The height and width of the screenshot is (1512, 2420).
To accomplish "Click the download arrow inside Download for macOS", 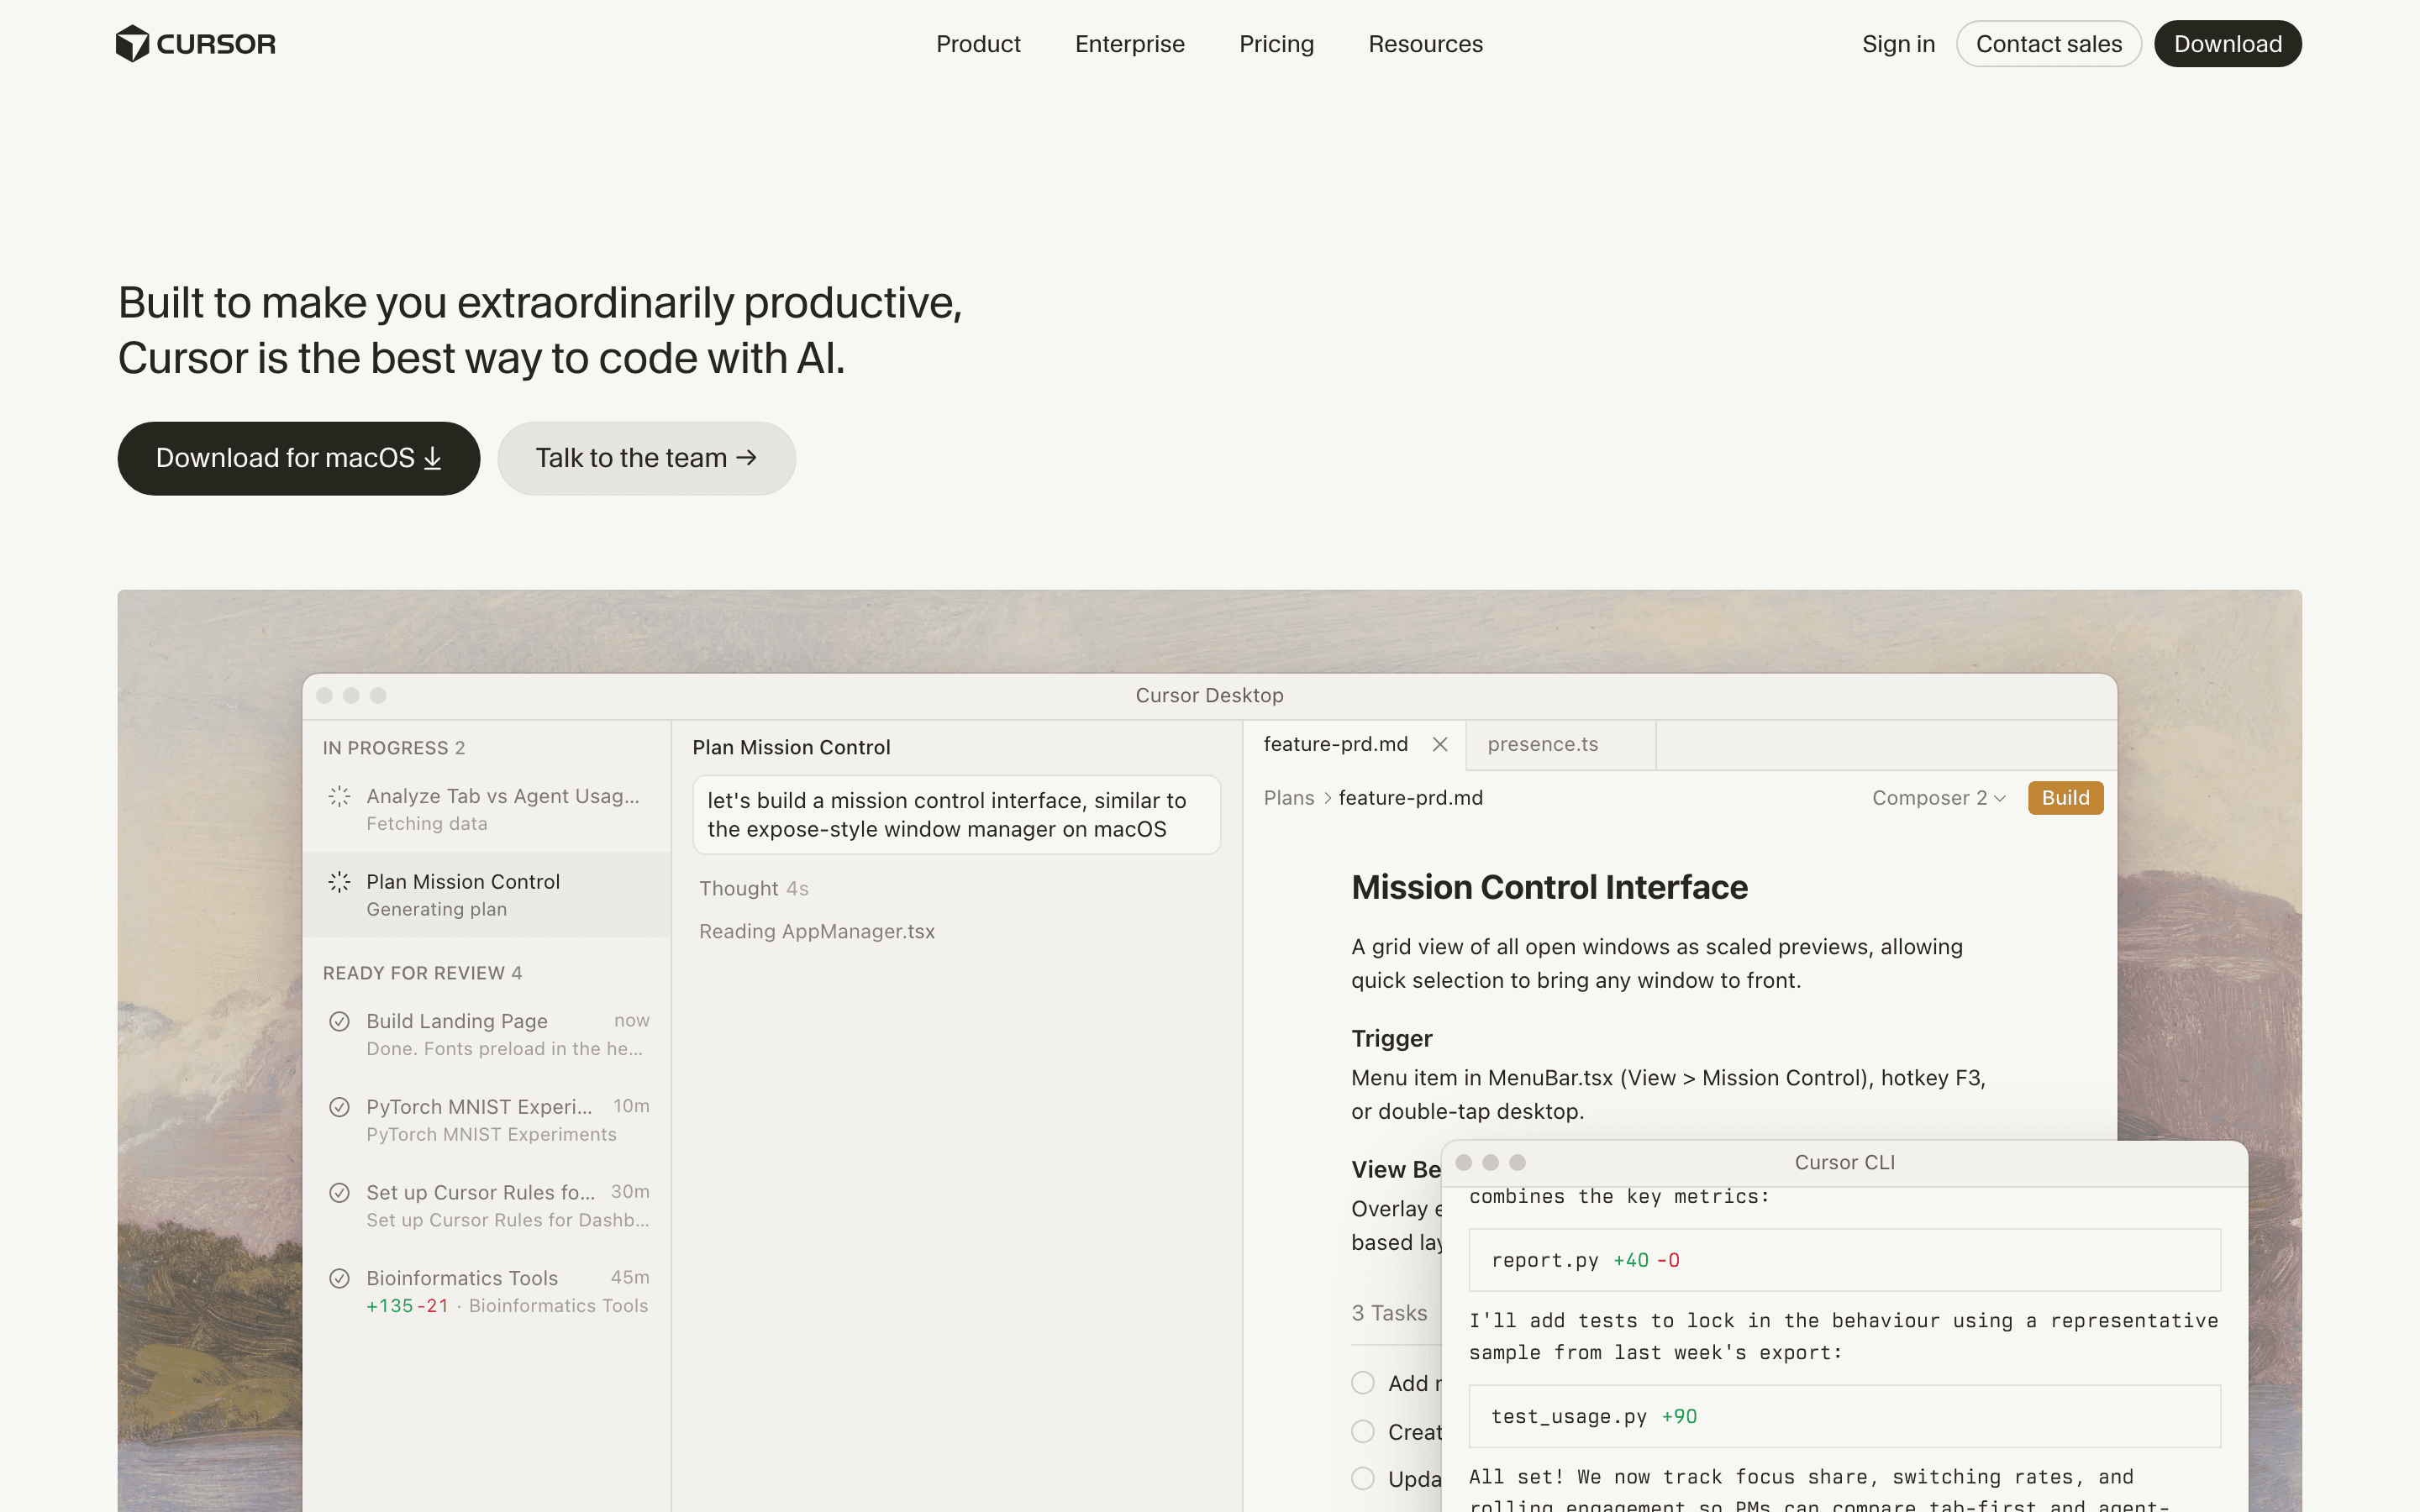I will click(432, 458).
